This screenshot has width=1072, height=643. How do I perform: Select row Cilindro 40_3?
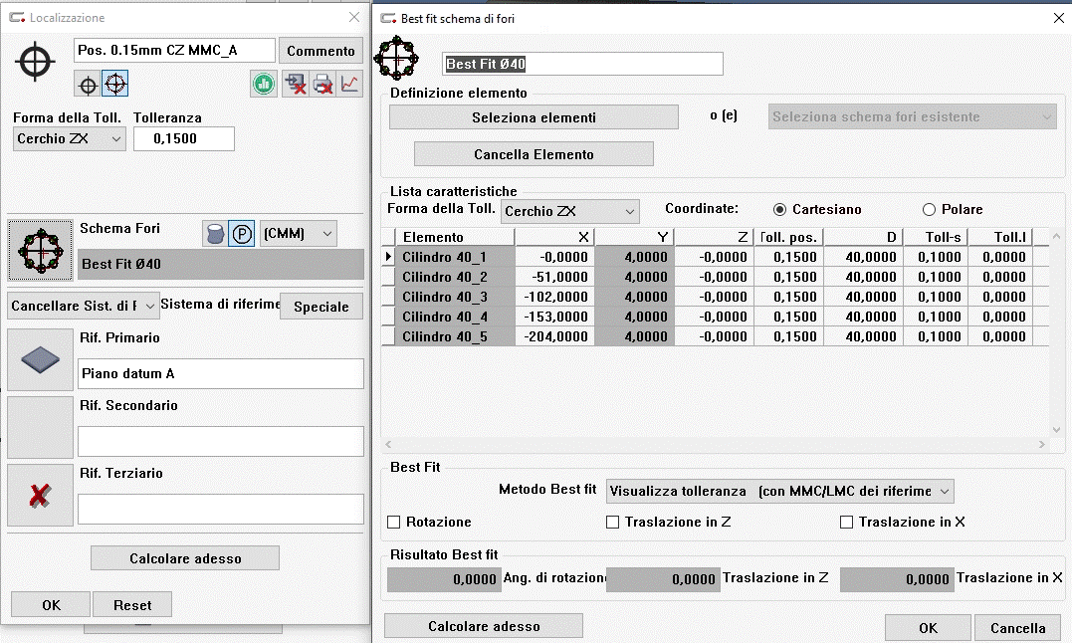(x=715, y=297)
